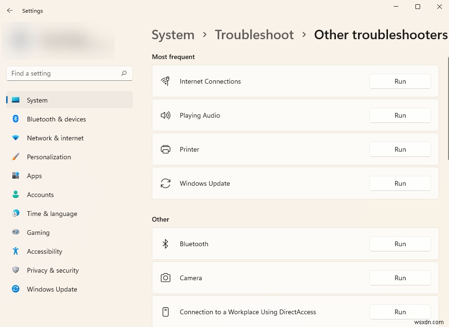Click the back arrow at top left
Viewport: 449px width, 327px height.
(x=9, y=10)
